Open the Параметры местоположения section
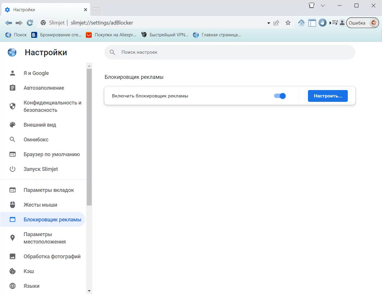This screenshot has width=382, height=294. pos(43,238)
